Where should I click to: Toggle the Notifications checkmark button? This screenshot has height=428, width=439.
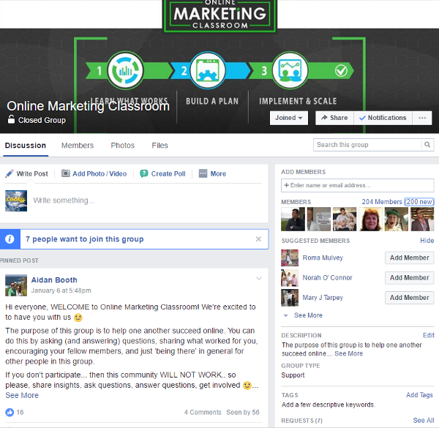point(383,118)
